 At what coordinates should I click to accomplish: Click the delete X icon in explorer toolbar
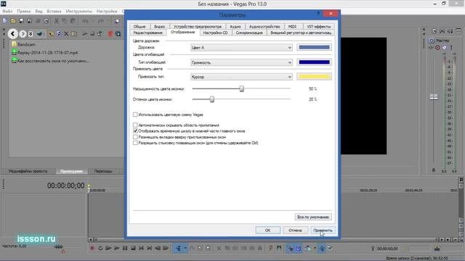point(66,34)
